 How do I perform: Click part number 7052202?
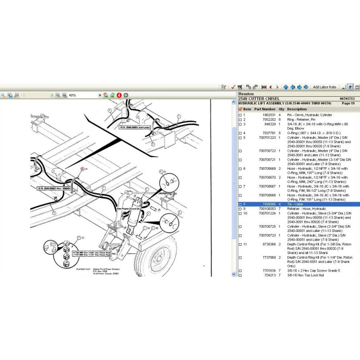tap(269, 120)
